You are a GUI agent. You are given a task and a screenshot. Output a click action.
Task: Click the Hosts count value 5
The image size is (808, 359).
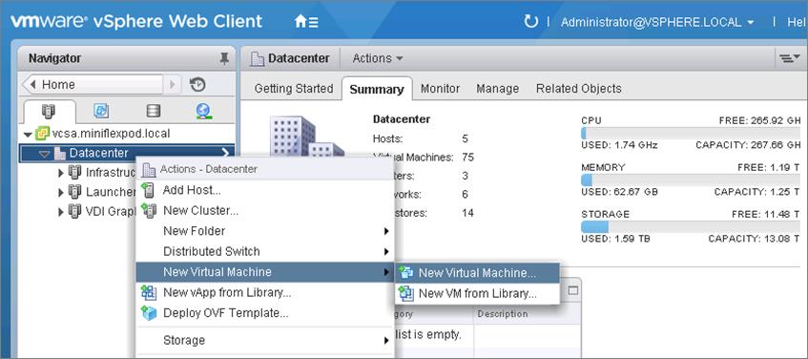pos(466,138)
